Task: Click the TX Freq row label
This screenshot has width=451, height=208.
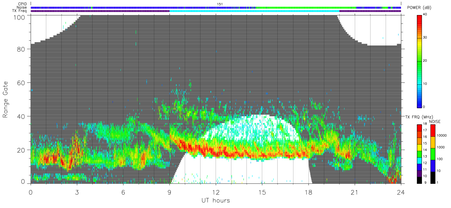Action: click(20, 11)
